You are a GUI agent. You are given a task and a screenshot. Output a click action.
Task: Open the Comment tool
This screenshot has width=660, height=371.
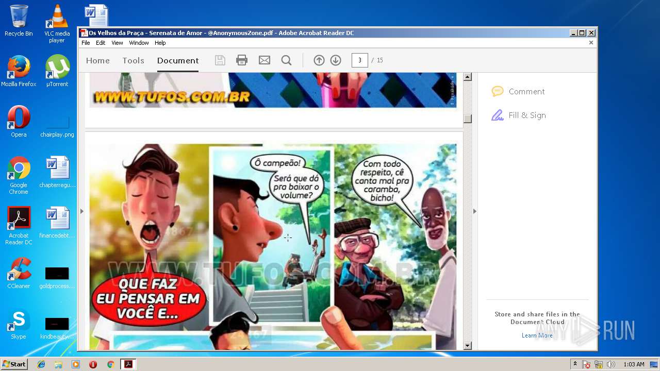519,92
